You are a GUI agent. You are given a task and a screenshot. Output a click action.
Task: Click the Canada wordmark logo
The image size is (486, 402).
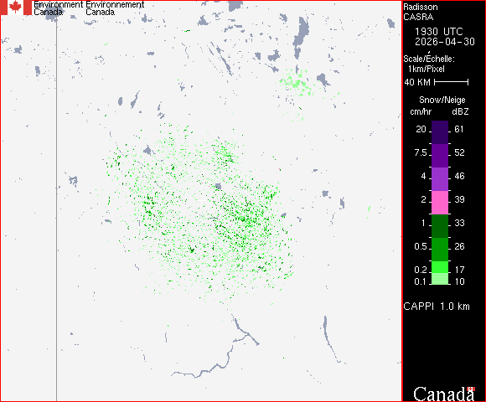tap(444, 394)
